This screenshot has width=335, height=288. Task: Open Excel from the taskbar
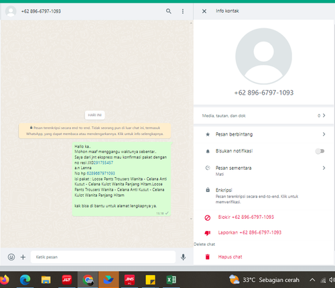tap(172, 280)
